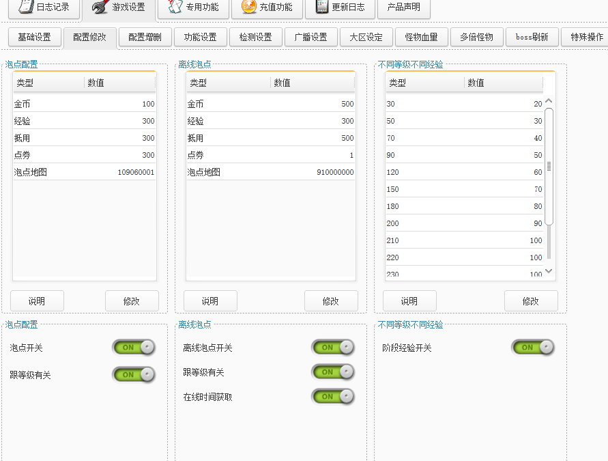The width and height of the screenshot is (608, 461).
Task: Open the 大区设定 sub-tab
Action: coord(366,38)
